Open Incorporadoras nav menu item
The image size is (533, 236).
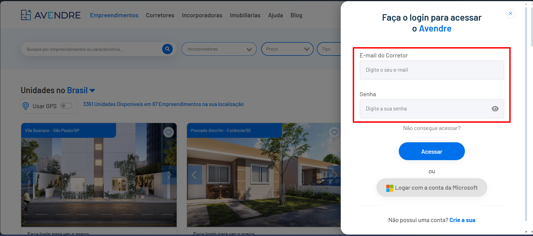(x=202, y=15)
